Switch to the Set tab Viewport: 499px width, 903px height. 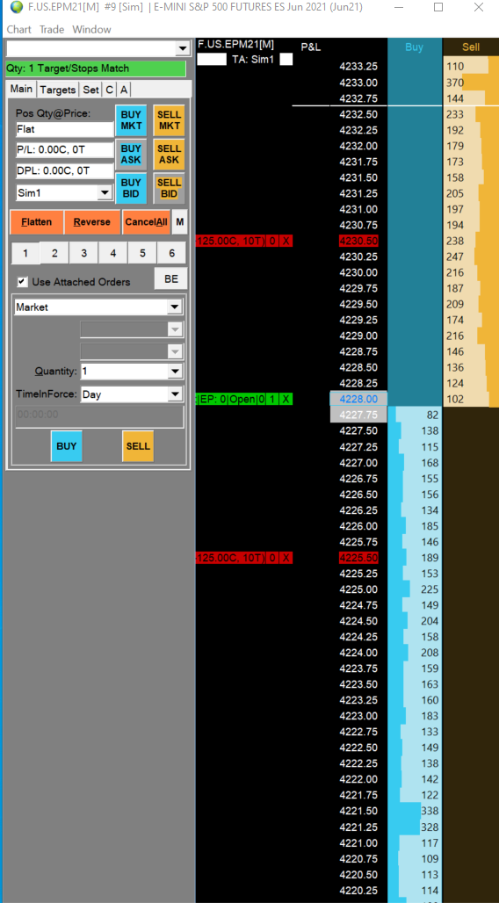point(90,90)
